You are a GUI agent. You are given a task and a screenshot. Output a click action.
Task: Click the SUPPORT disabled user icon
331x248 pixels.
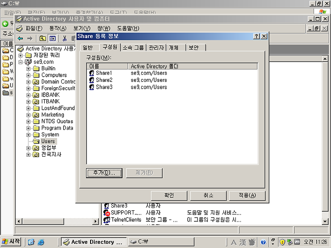(x=107, y=213)
